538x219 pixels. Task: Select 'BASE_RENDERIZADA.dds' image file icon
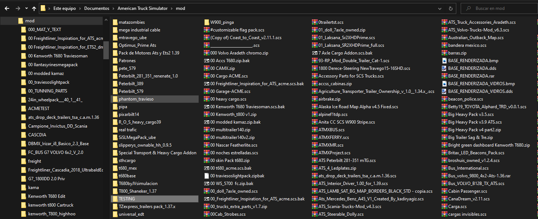click(x=444, y=68)
